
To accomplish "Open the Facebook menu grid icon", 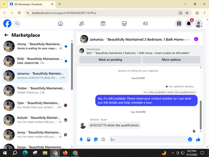I will (x=179, y=23).
